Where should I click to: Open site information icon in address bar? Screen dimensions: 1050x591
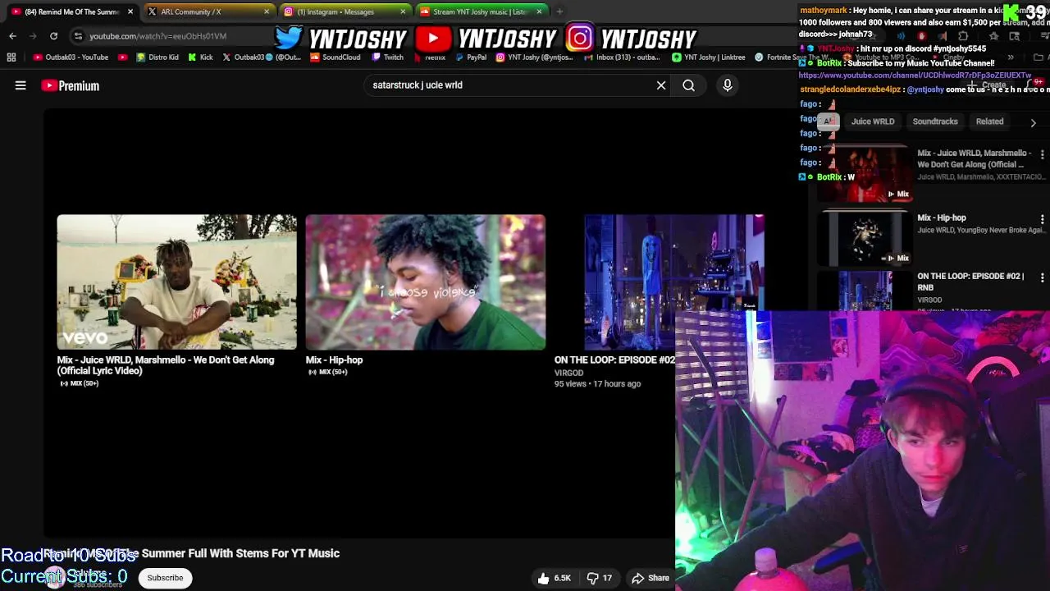78,36
